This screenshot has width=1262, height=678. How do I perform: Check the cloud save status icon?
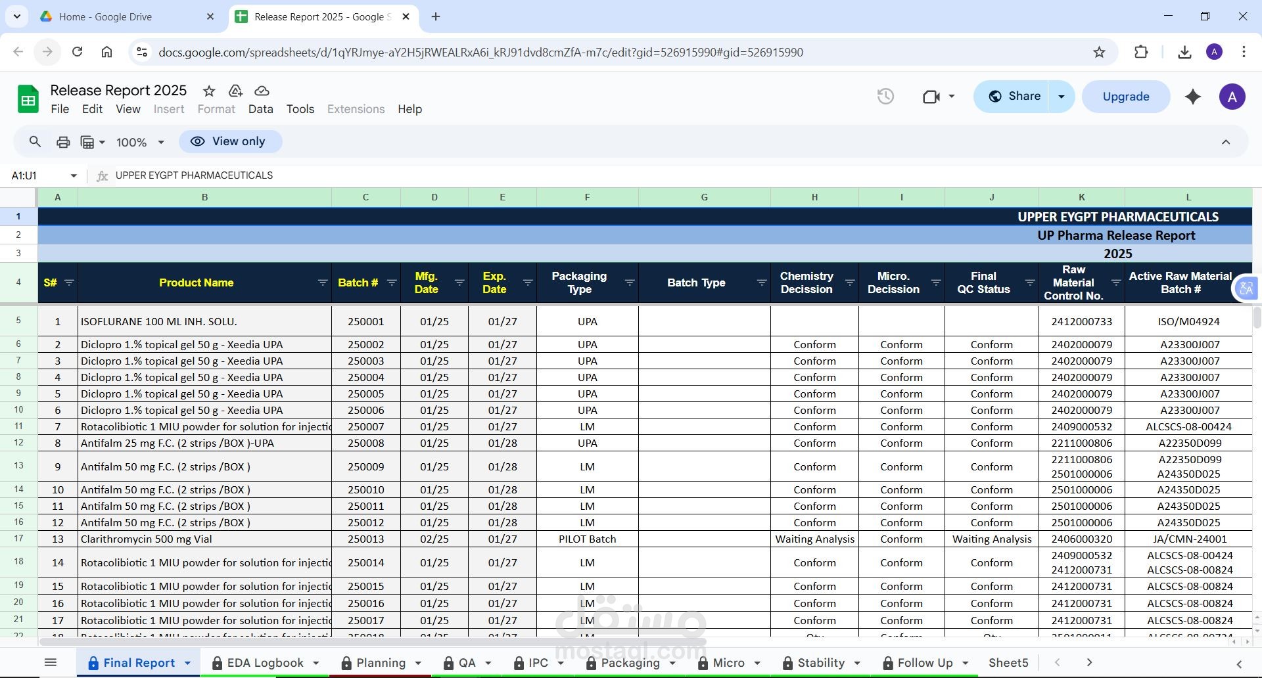tap(262, 91)
